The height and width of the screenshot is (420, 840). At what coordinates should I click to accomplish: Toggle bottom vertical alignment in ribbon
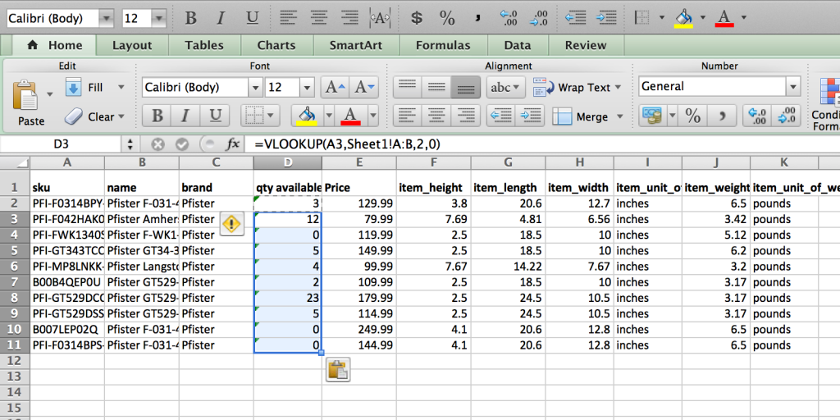466,87
